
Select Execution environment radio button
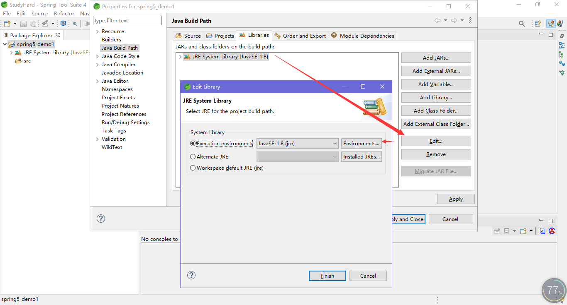pyautogui.click(x=193, y=144)
